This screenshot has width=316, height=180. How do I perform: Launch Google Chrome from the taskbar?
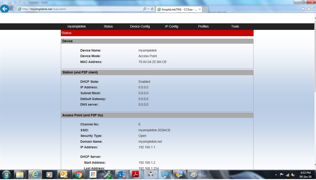(x=78, y=174)
